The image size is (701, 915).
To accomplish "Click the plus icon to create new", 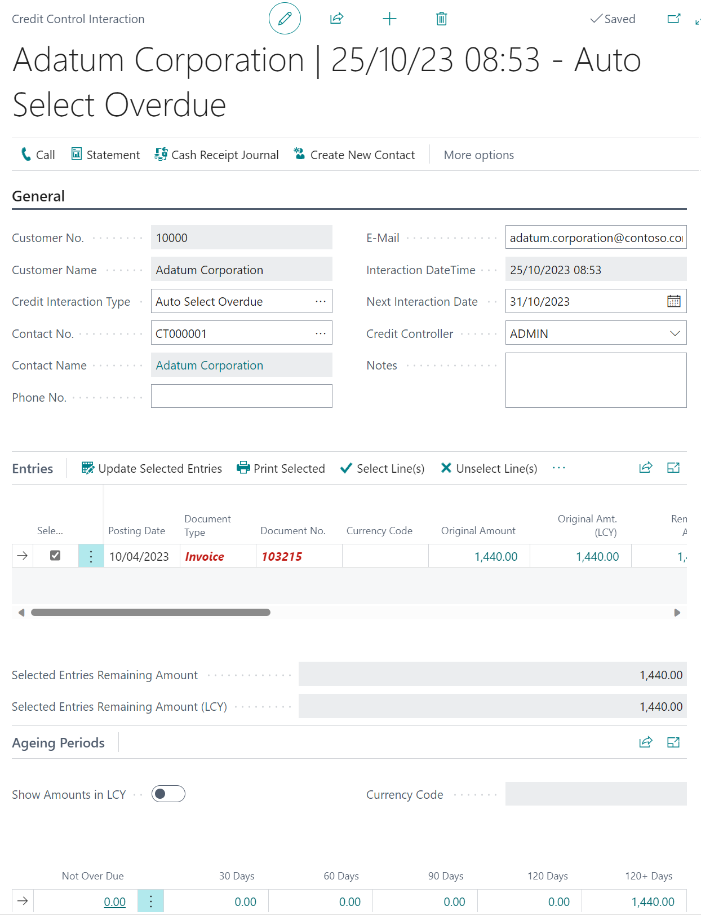I will pos(389,19).
